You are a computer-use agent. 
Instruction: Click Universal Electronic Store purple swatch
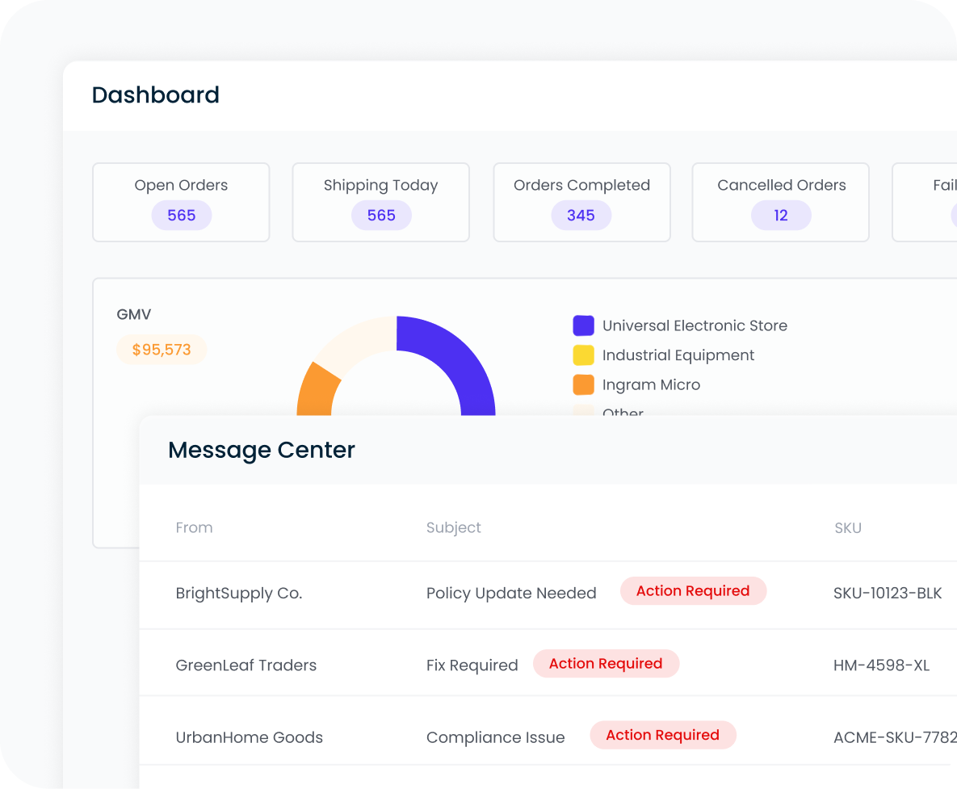[583, 325]
